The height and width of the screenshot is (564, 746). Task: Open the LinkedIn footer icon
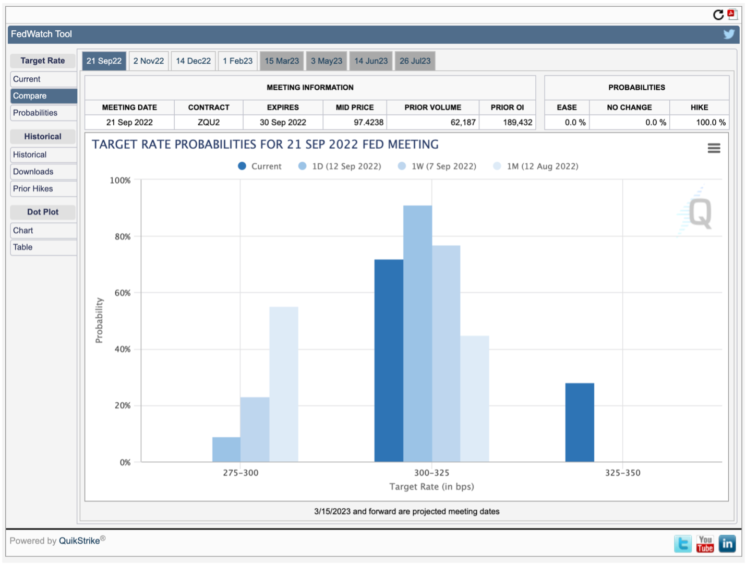(727, 544)
